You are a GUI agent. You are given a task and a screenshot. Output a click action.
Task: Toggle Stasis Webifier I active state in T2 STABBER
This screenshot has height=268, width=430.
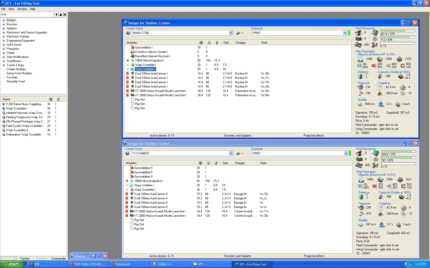point(127,185)
